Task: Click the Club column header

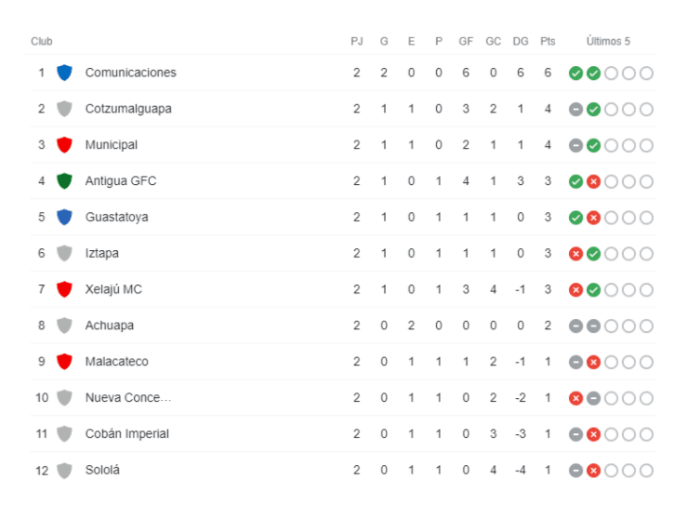Action: point(42,41)
